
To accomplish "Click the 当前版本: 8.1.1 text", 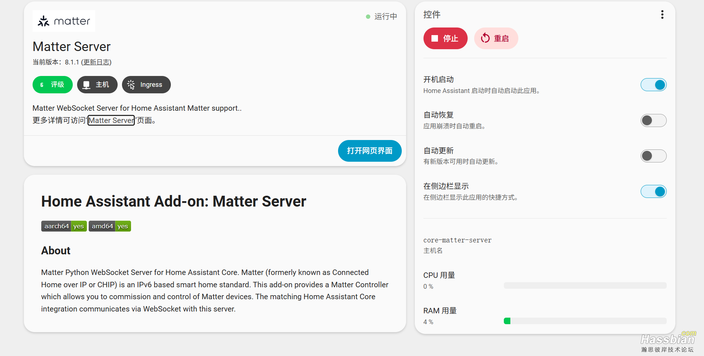I will (x=56, y=62).
